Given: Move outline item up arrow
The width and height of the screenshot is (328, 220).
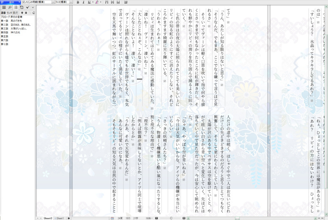Looking at the screenshot, I should pyautogui.click(x=22, y=13).
